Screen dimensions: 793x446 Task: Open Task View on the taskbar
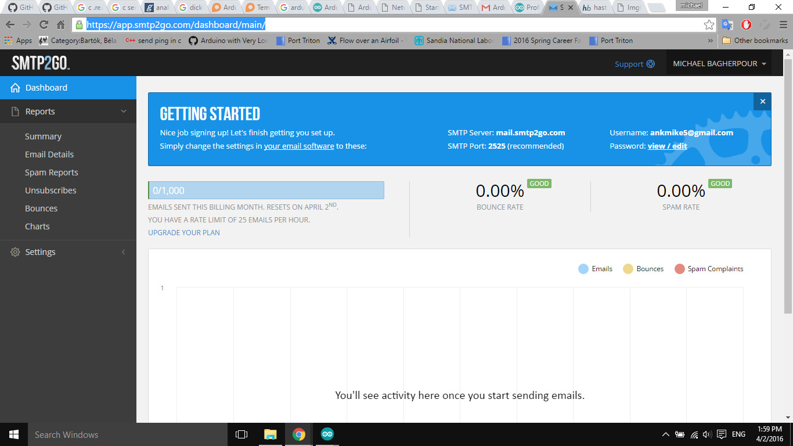click(x=241, y=434)
